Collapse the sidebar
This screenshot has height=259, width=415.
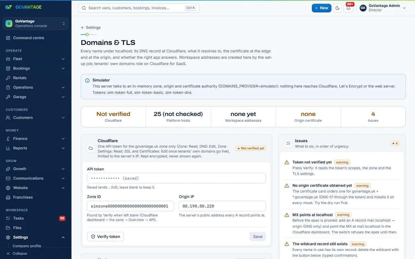click(x=17, y=253)
